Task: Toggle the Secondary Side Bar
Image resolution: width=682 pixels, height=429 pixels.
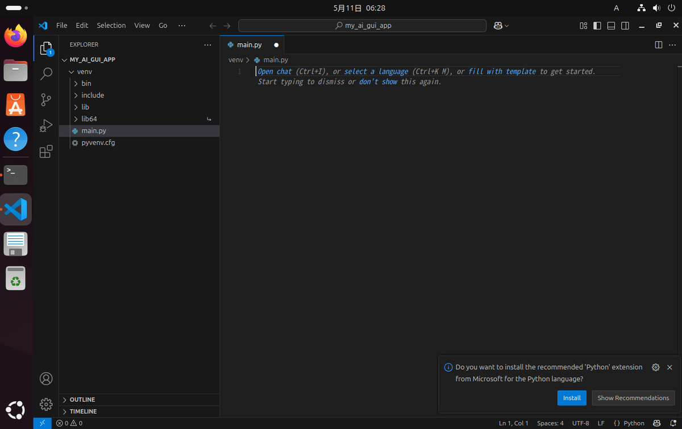Action: [x=625, y=26]
